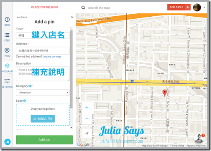Click Report a map error link

point(196,146)
